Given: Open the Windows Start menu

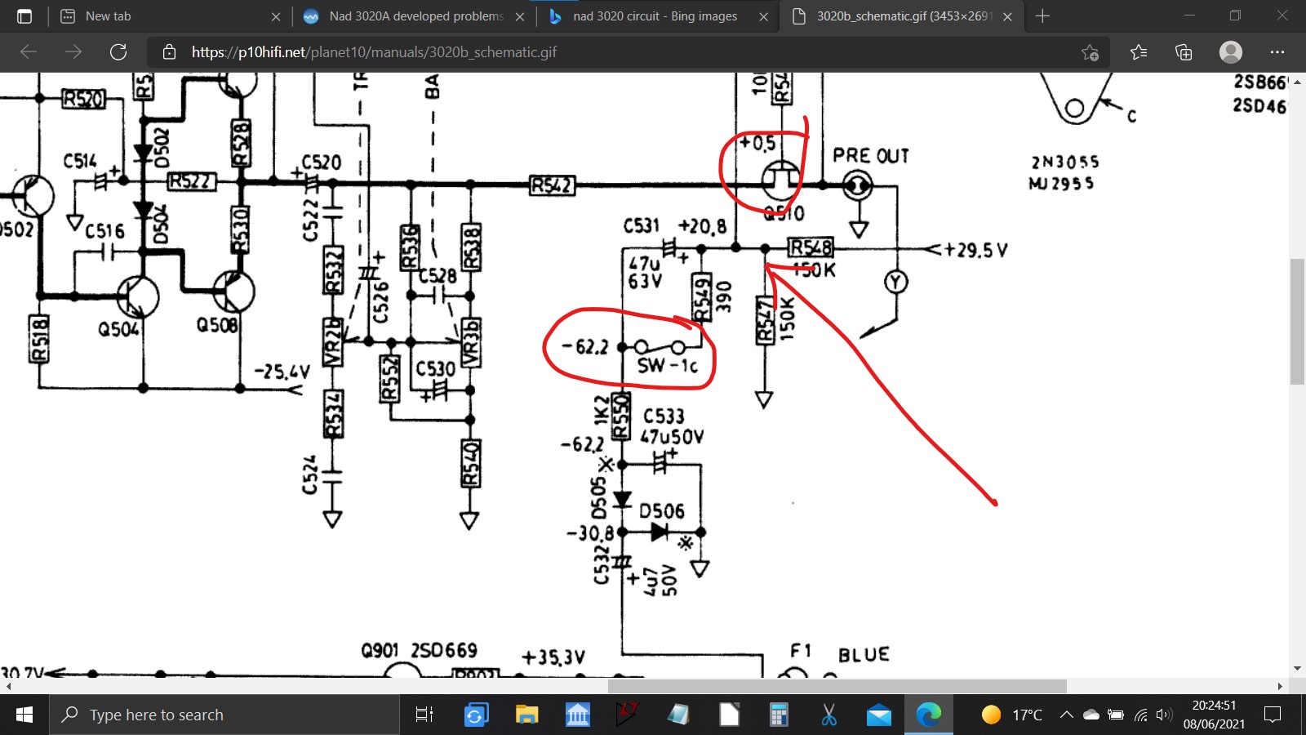Looking at the screenshot, I should coord(24,715).
